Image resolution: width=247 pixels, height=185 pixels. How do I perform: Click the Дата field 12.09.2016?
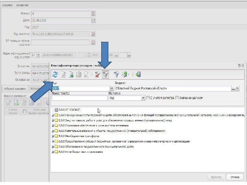click(x=61, y=21)
